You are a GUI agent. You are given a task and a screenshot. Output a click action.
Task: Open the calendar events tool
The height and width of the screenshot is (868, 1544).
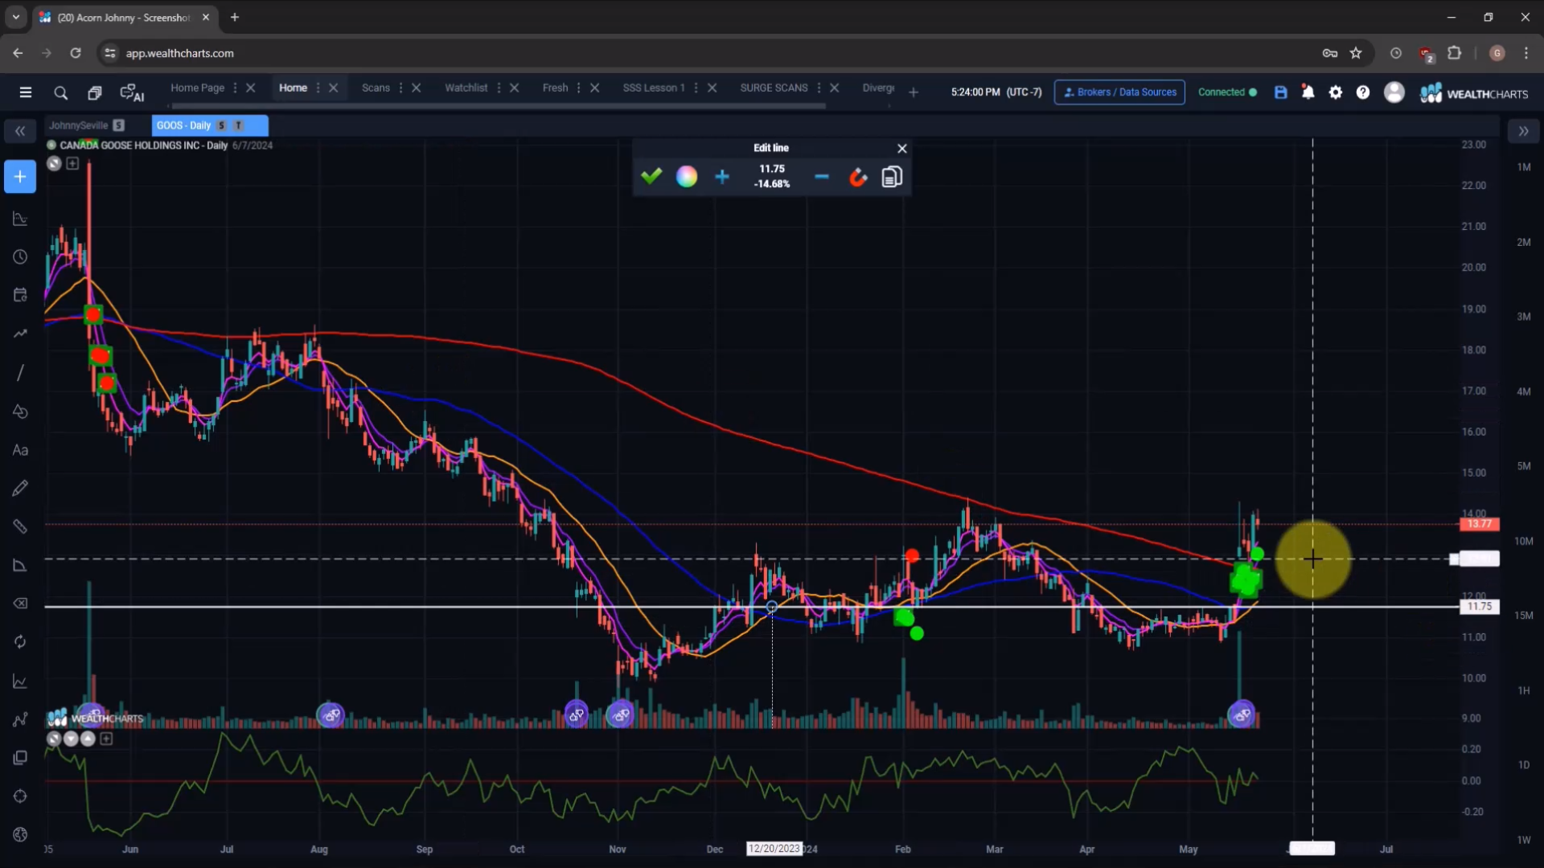tap(20, 295)
